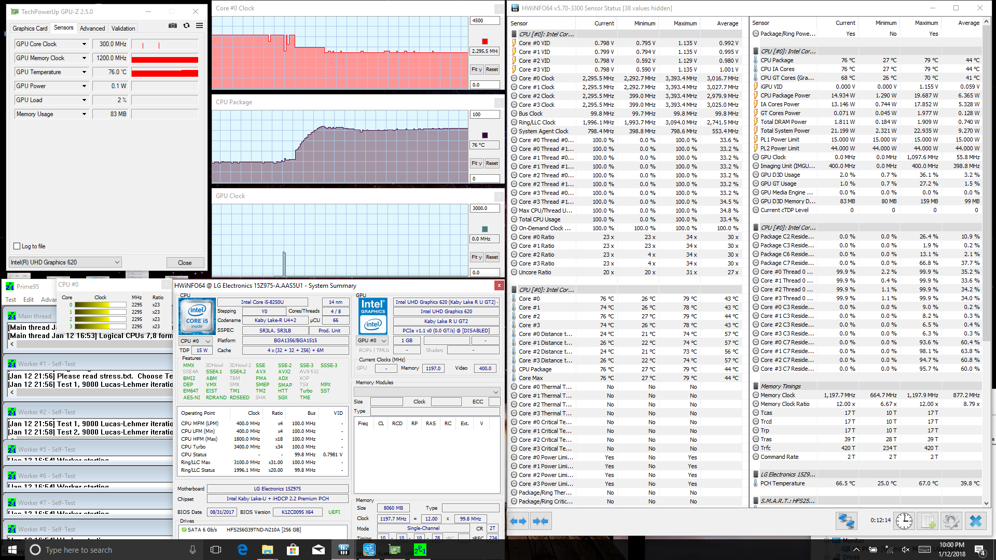The height and width of the screenshot is (560, 996).
Task: Reset HWiNFO elapsed time clock icon
Action: [904, 521]
